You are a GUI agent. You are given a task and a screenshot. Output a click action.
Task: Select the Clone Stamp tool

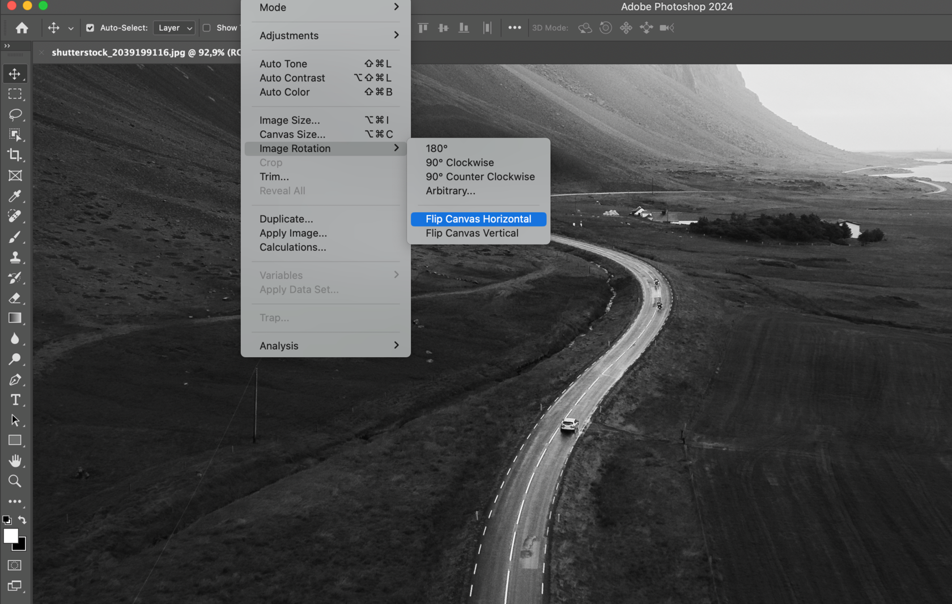coord(15,258)
